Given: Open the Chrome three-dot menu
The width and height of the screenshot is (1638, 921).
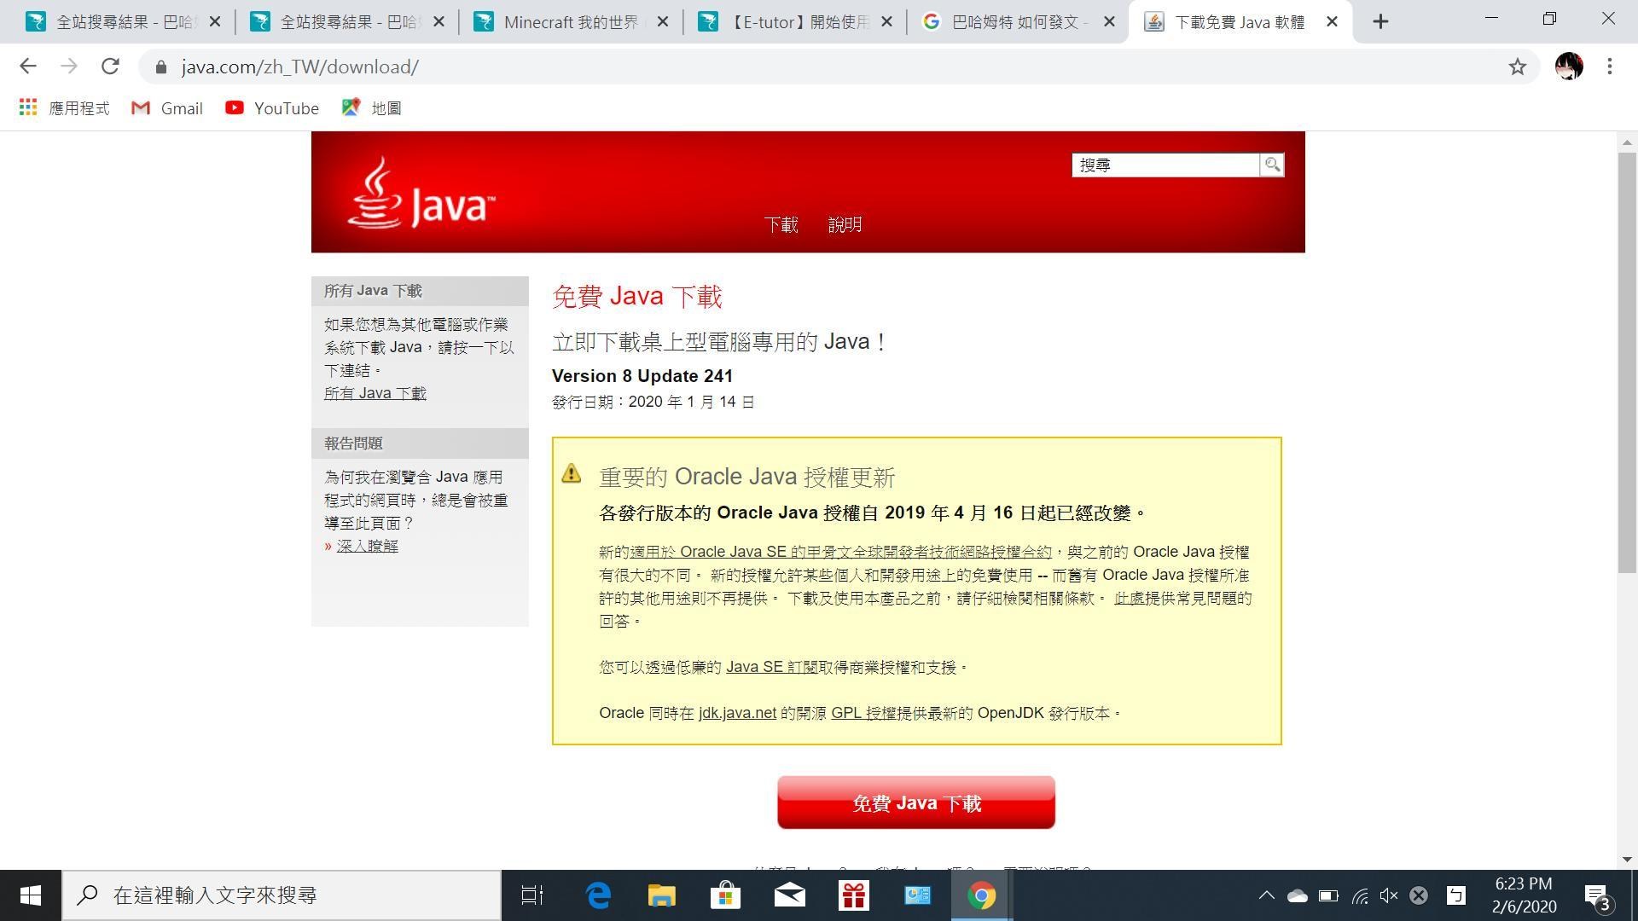Looking at the screenshot, I should [x=1609, y=67].
